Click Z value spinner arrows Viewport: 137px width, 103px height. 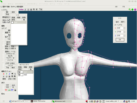pyautogui.click(x=124, y=36)
